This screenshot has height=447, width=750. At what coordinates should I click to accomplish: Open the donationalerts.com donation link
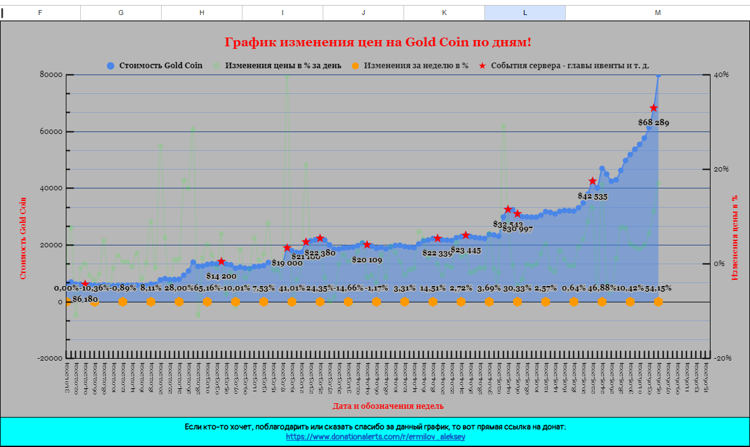(375, 437)
